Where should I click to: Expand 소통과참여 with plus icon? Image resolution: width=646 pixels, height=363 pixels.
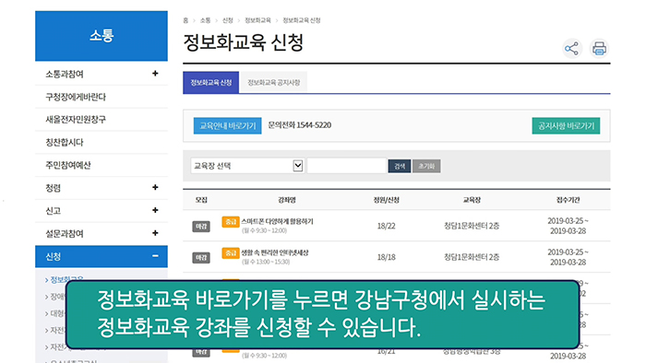pos(155,74)
